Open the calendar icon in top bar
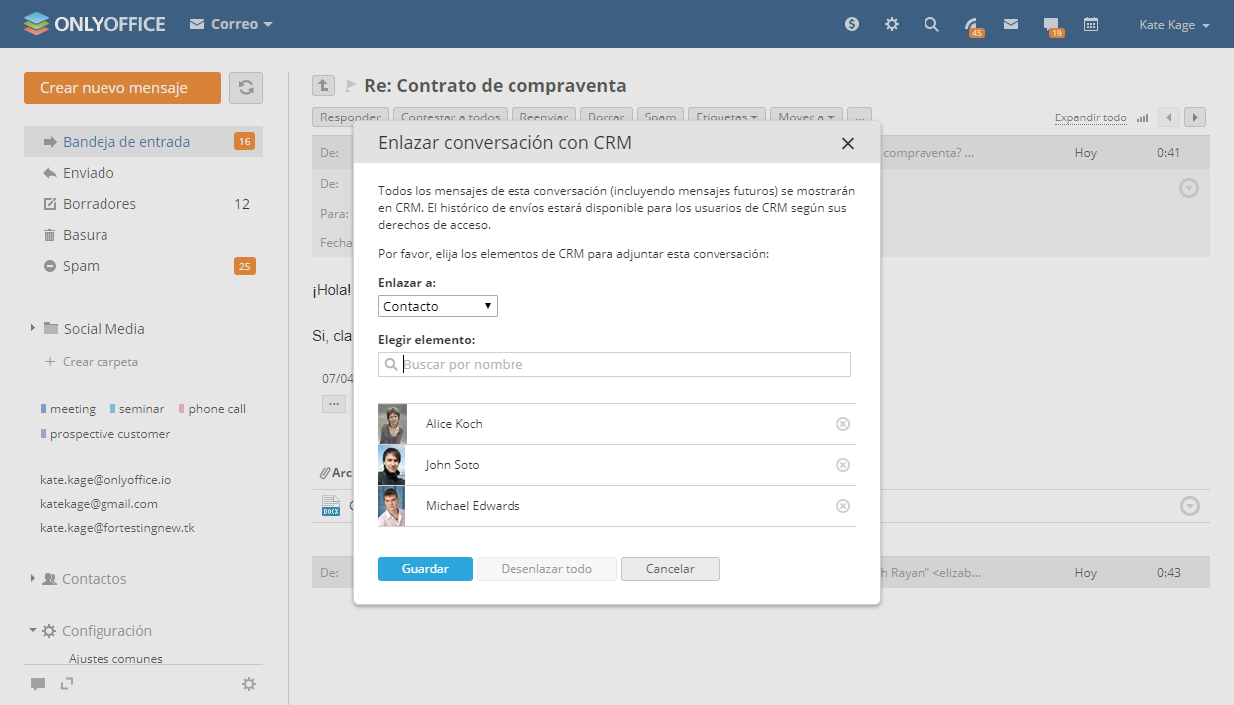Image resolution: width=1234 pixels, height=705 pixels. (x=1091, y=24)
